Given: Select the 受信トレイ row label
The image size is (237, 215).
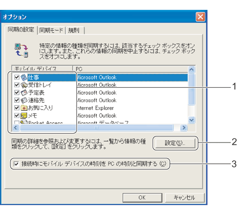Looking at the screenshot, I should (x=39, y=85).
